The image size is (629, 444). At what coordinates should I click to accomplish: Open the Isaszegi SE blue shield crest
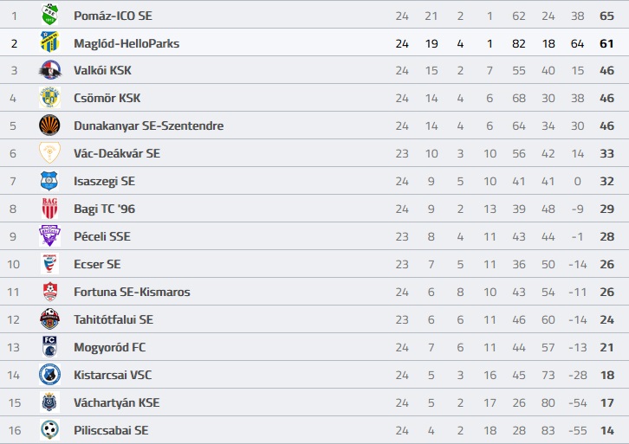point(49,180)
